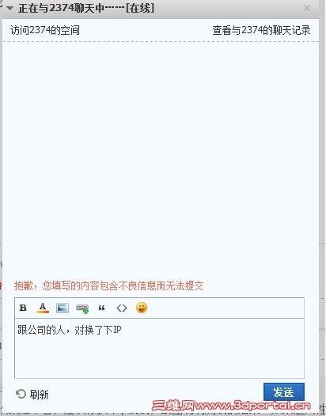Open the emoji smiley picker
Image resolution: width=326 pixels, height=416 pixels.
[x=142, y=308]
